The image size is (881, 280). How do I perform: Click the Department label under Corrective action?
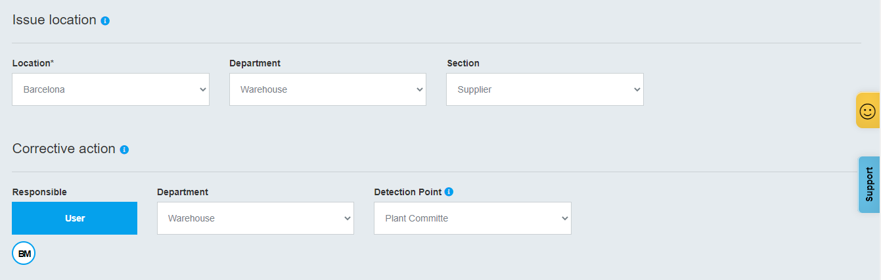(x=183, y=192)
